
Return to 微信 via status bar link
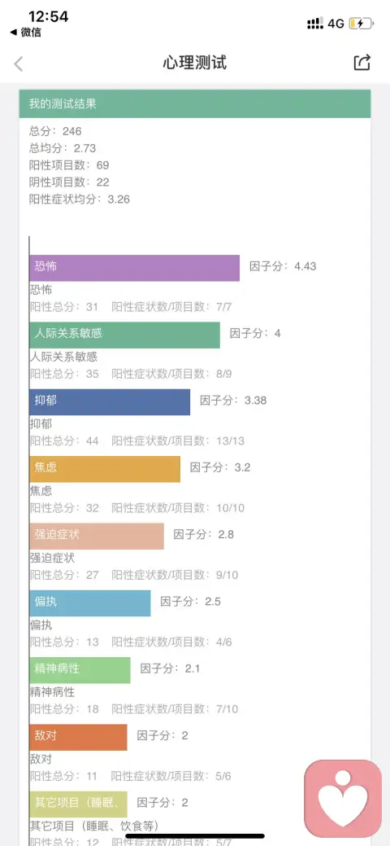click(25, 33)
